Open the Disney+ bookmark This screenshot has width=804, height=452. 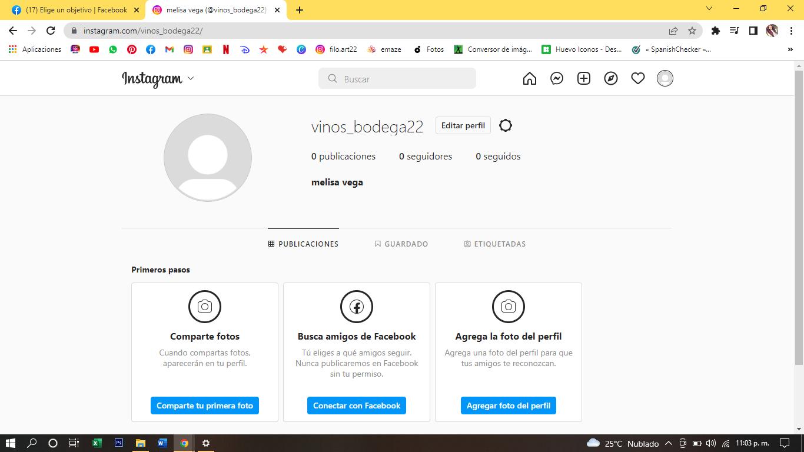245,49
